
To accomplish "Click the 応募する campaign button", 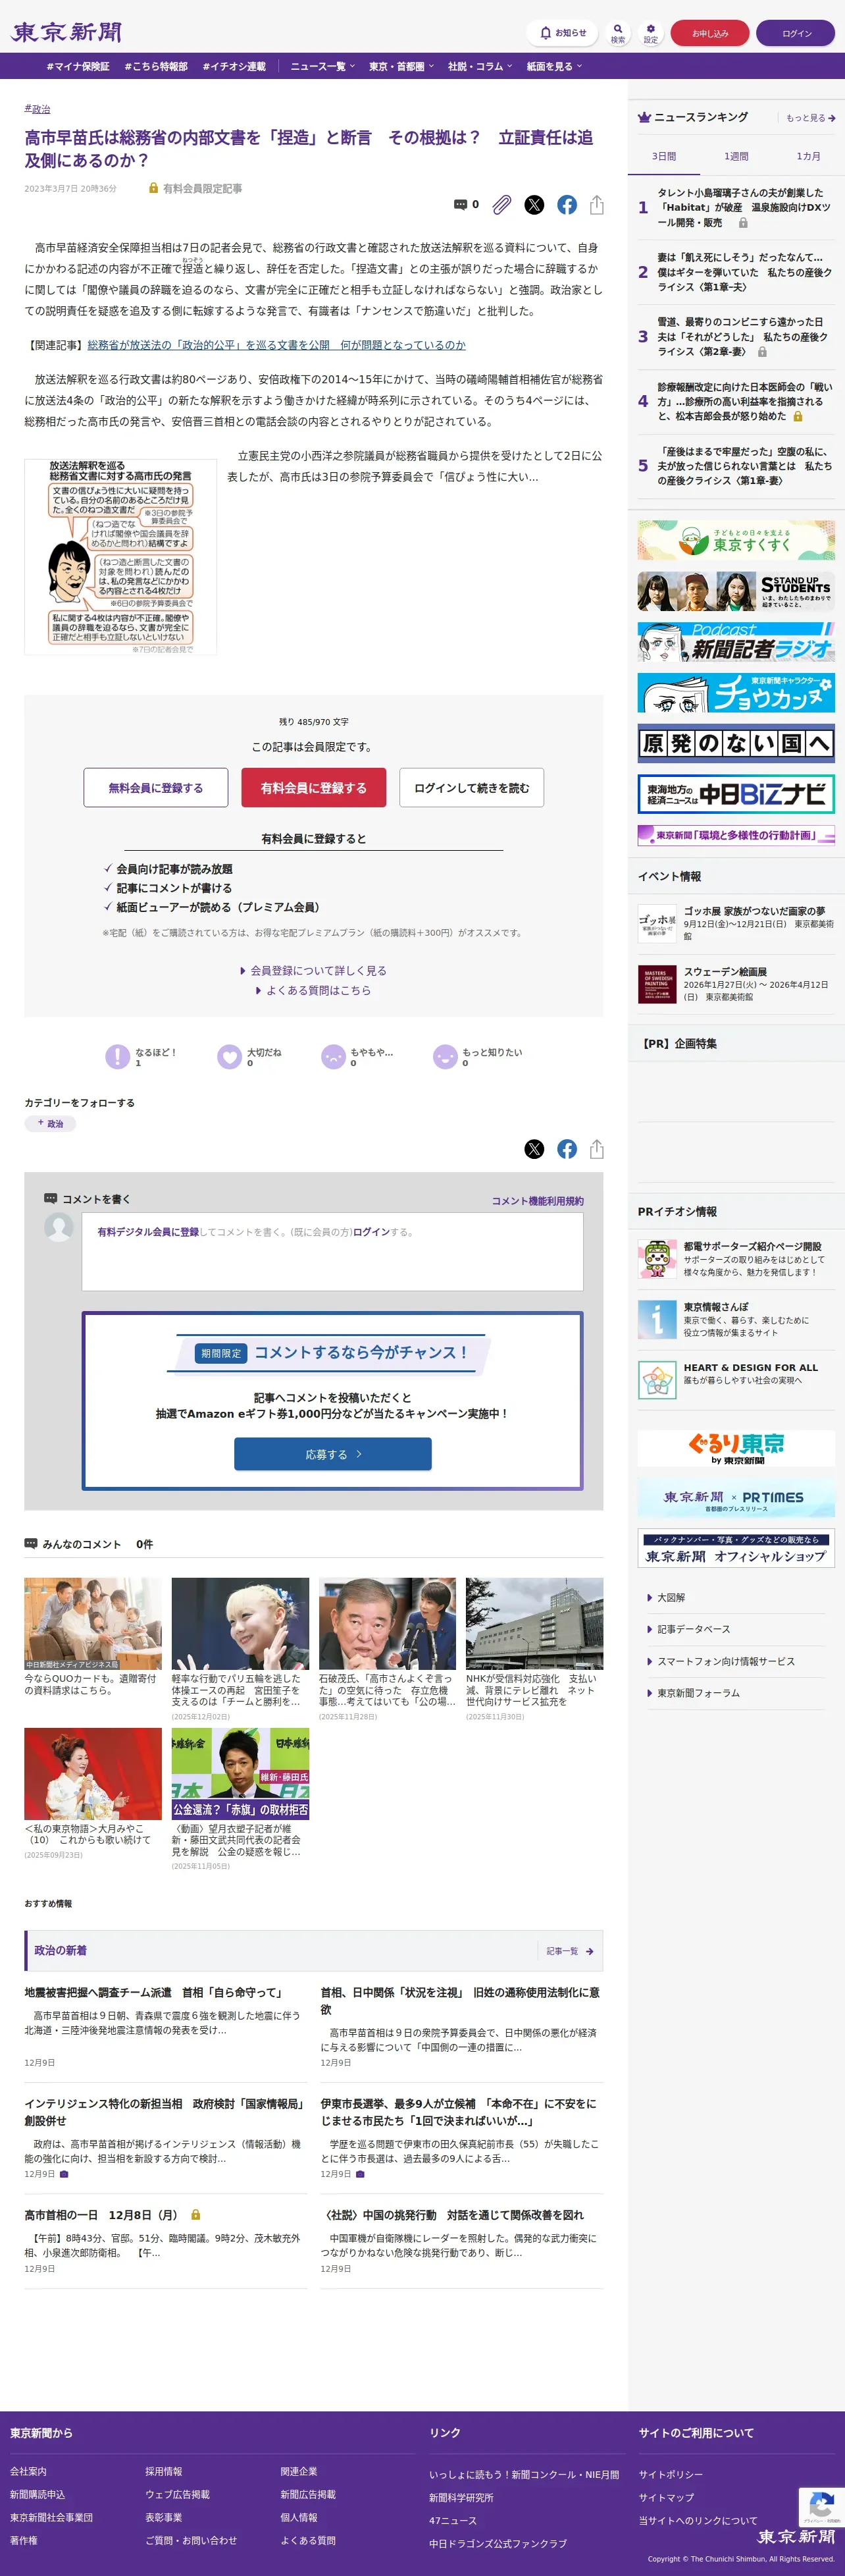I will (x=333, y=1454).
